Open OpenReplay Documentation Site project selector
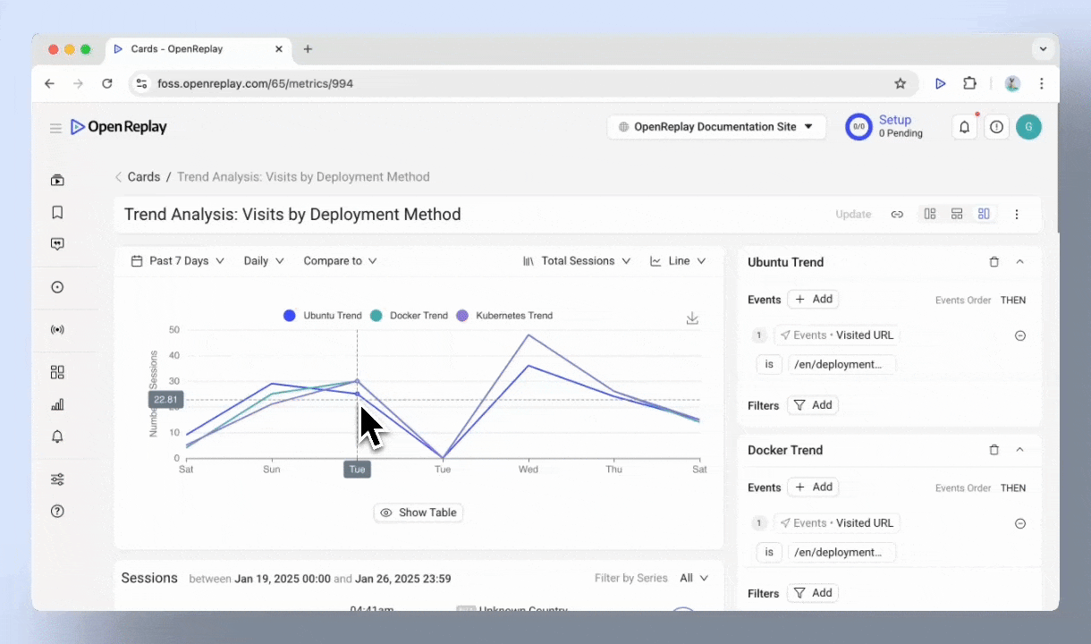 (x=715, y=127)
